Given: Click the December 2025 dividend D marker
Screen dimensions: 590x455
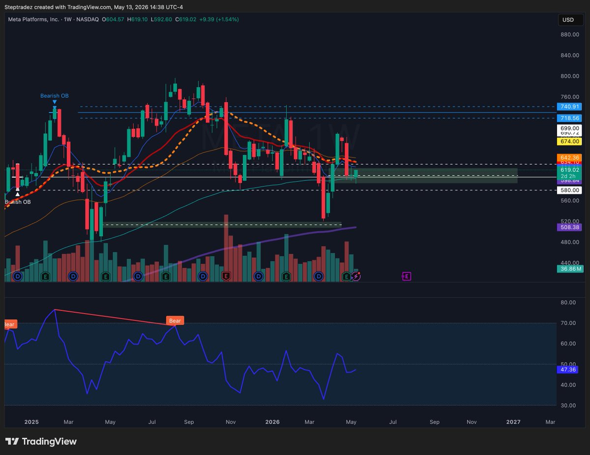Looking at the screenshot, I should [x=258, y=276].
